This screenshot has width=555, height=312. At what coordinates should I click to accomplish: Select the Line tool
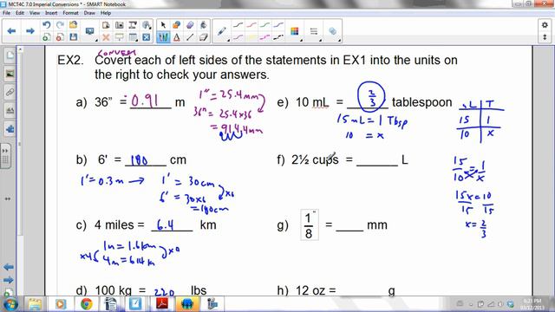[190, 36]
